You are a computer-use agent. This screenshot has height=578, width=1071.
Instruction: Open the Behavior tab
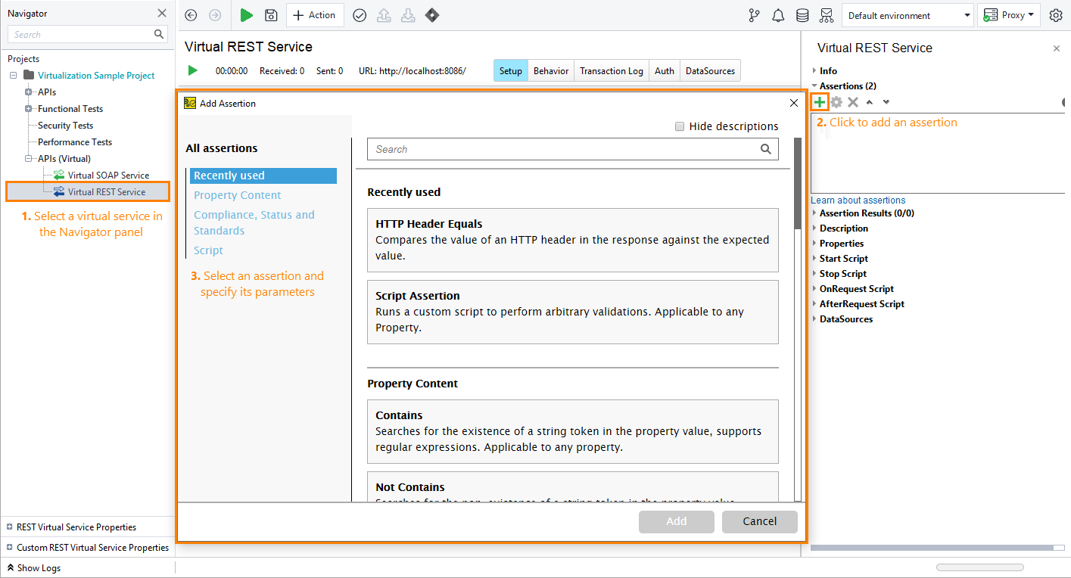[x=550, y=70]
